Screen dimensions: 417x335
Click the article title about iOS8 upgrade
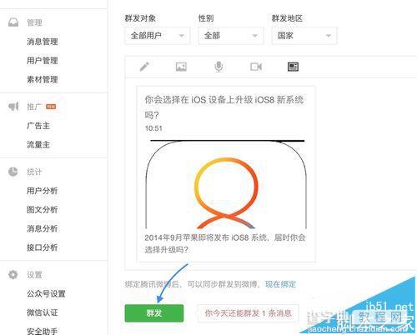pyautogui.click(x=224, y=107)
